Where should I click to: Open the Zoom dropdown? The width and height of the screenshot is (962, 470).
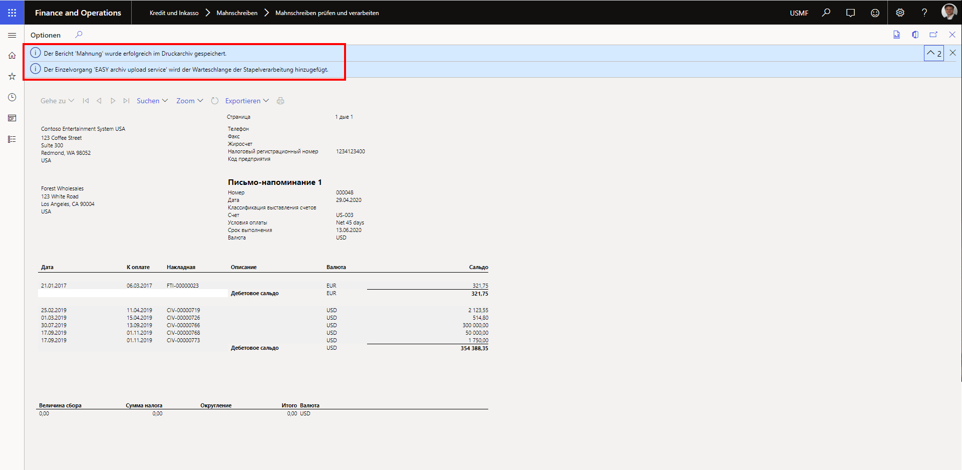coord(189,101)
